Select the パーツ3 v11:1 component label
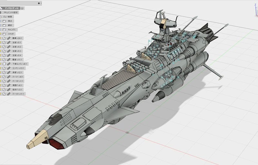The image size is (258, 165). (18, 94)
